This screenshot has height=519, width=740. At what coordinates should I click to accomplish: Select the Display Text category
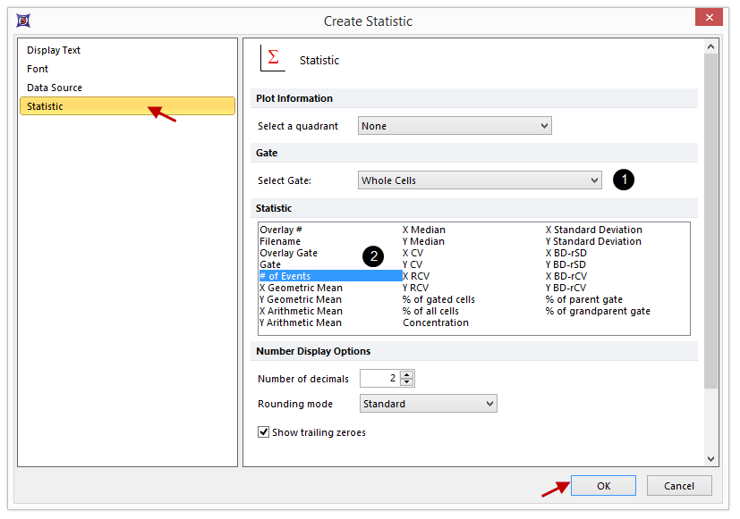click(x=54, y=50)
